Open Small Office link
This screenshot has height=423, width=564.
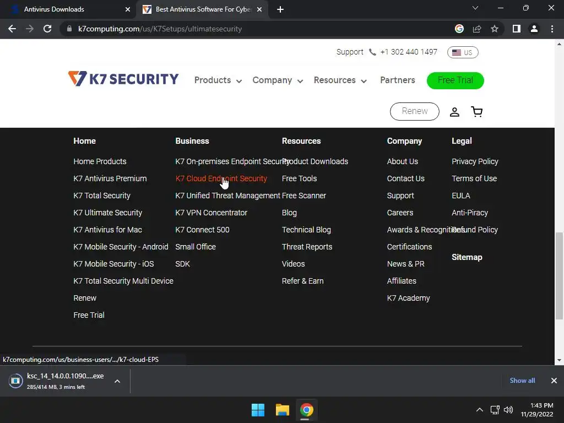tap(196, 247)
